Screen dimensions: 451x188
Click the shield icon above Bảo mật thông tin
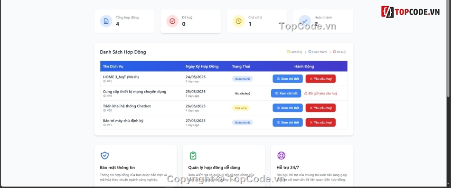105,156
